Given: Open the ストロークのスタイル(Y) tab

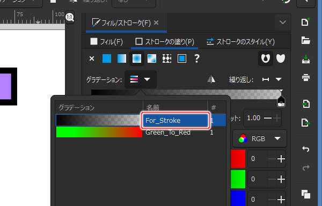Looking at the screenshot, I should point(240,42).
